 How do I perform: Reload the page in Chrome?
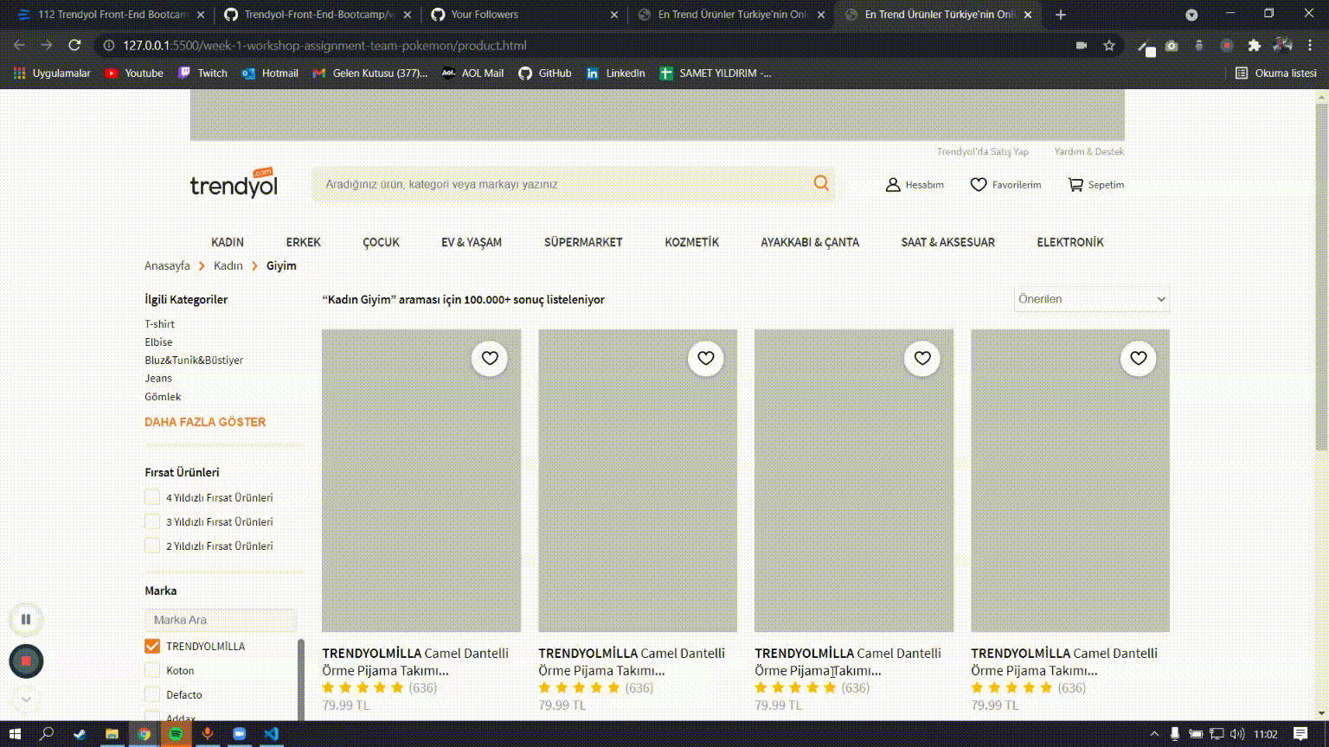(74, 45)
